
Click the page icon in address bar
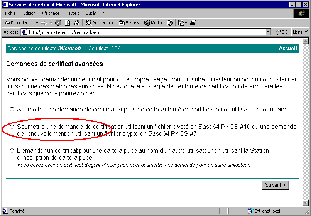pos(24,32)
